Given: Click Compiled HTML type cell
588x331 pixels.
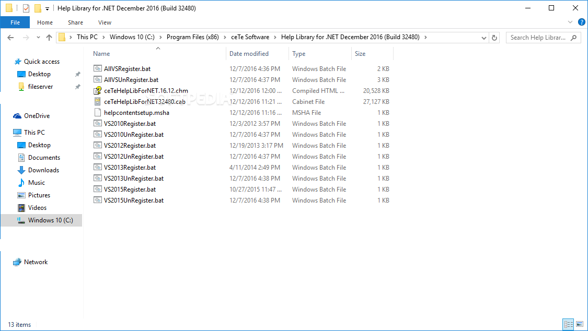Looking at the screenshot, I should (318, 91).
